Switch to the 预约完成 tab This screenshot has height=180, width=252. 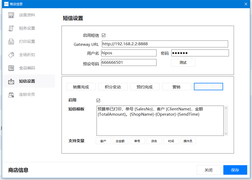coord(145,87)
